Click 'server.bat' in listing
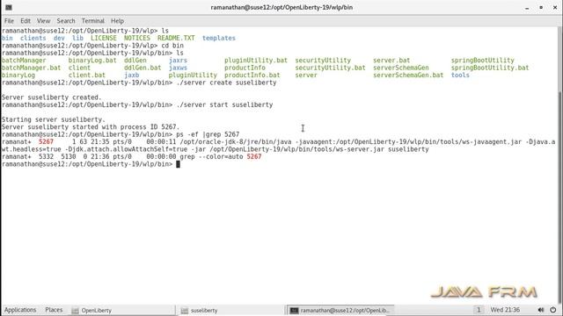Screen dimensions: 563x316 (391, 61)
